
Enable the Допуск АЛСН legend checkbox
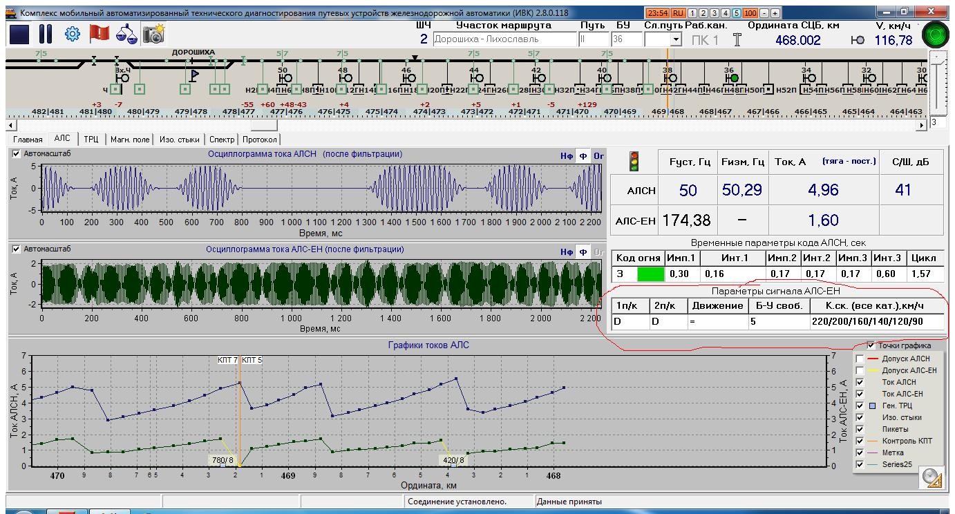(x=860, y=359)
